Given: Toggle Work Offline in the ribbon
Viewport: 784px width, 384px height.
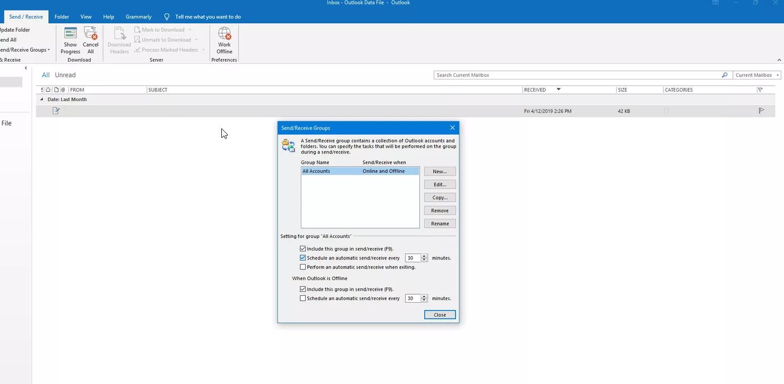Looking at the screenshot, I should pos(224,40).
